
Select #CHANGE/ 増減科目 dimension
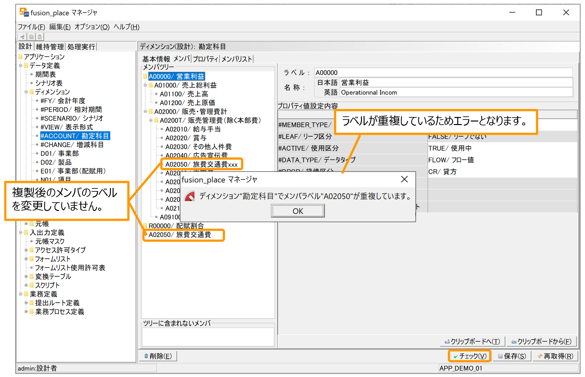point(72,145)
